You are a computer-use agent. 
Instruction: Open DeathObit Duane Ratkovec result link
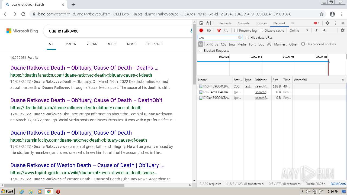click(86, 100)
